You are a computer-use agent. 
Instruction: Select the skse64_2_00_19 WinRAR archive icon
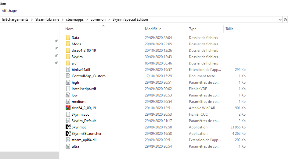[68, 108]
